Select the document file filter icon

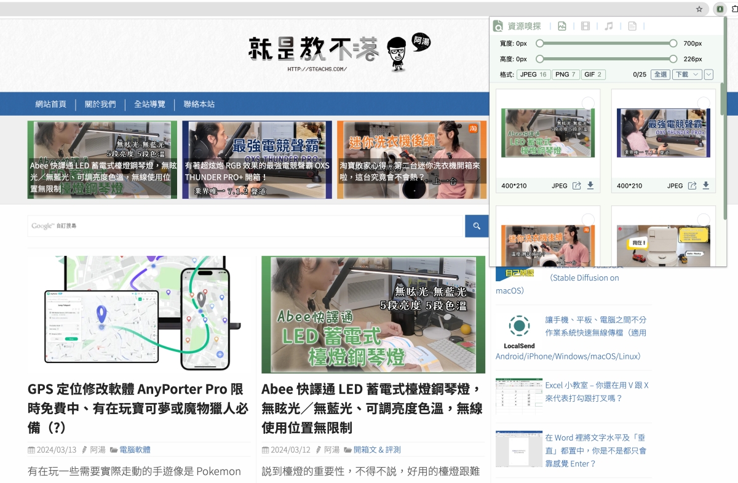click(x=632, y=26)
